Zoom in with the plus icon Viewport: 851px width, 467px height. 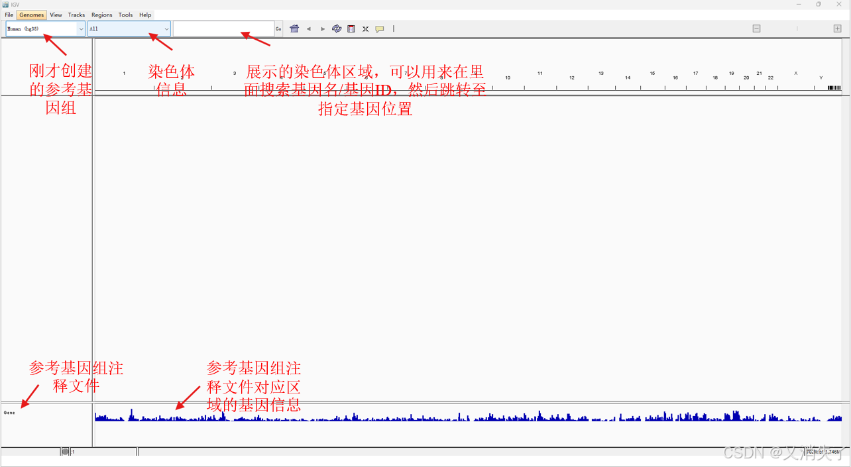836,28
